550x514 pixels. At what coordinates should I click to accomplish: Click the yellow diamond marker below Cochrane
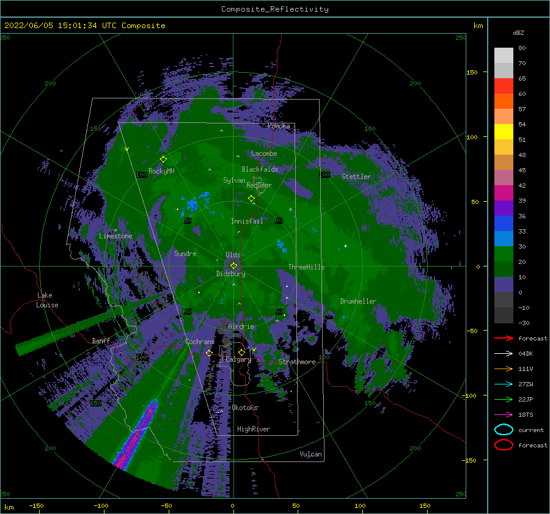click(209, 353)
